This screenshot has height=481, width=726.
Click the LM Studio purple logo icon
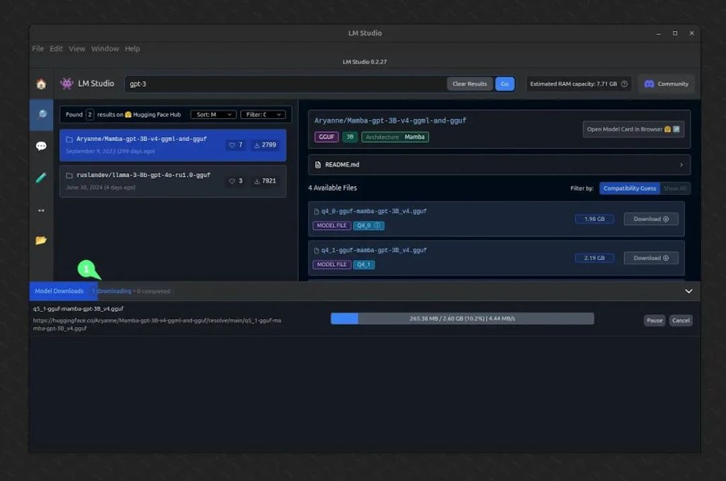66,83
